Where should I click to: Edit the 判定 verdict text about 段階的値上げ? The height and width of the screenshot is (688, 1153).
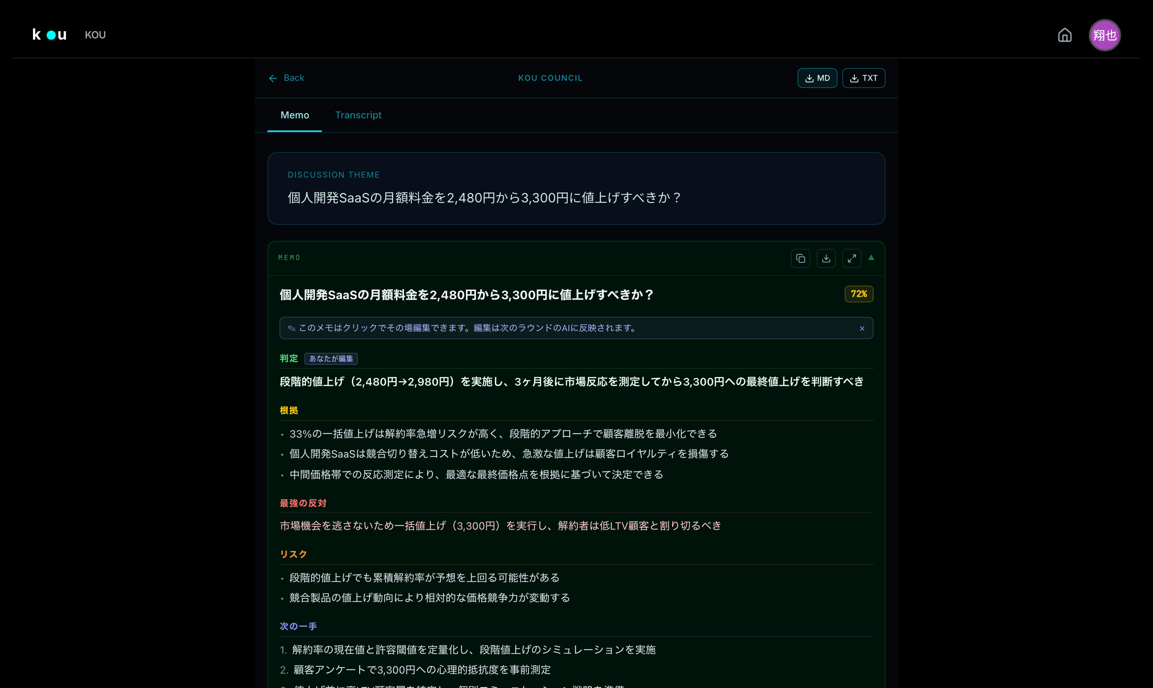point(571,382)
